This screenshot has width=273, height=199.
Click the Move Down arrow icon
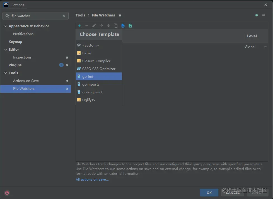tap(108, 26)
